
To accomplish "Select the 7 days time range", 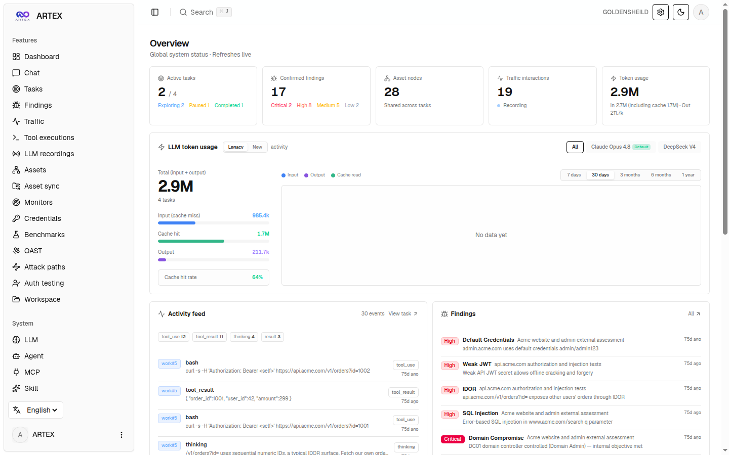I will pos(574,175).
